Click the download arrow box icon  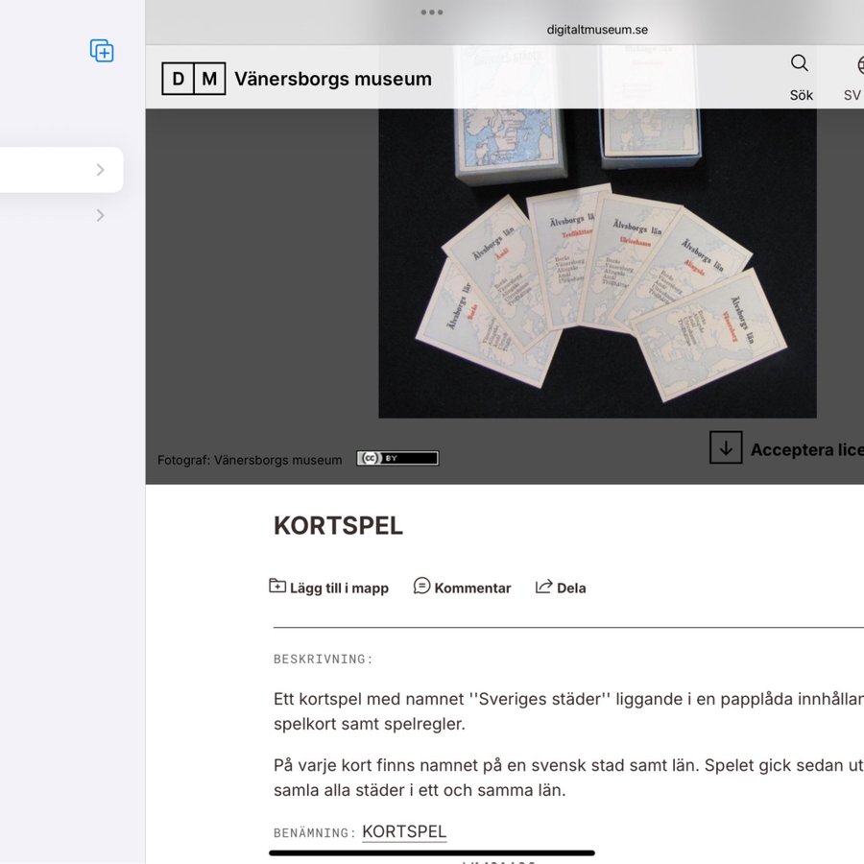click(726, 447)
